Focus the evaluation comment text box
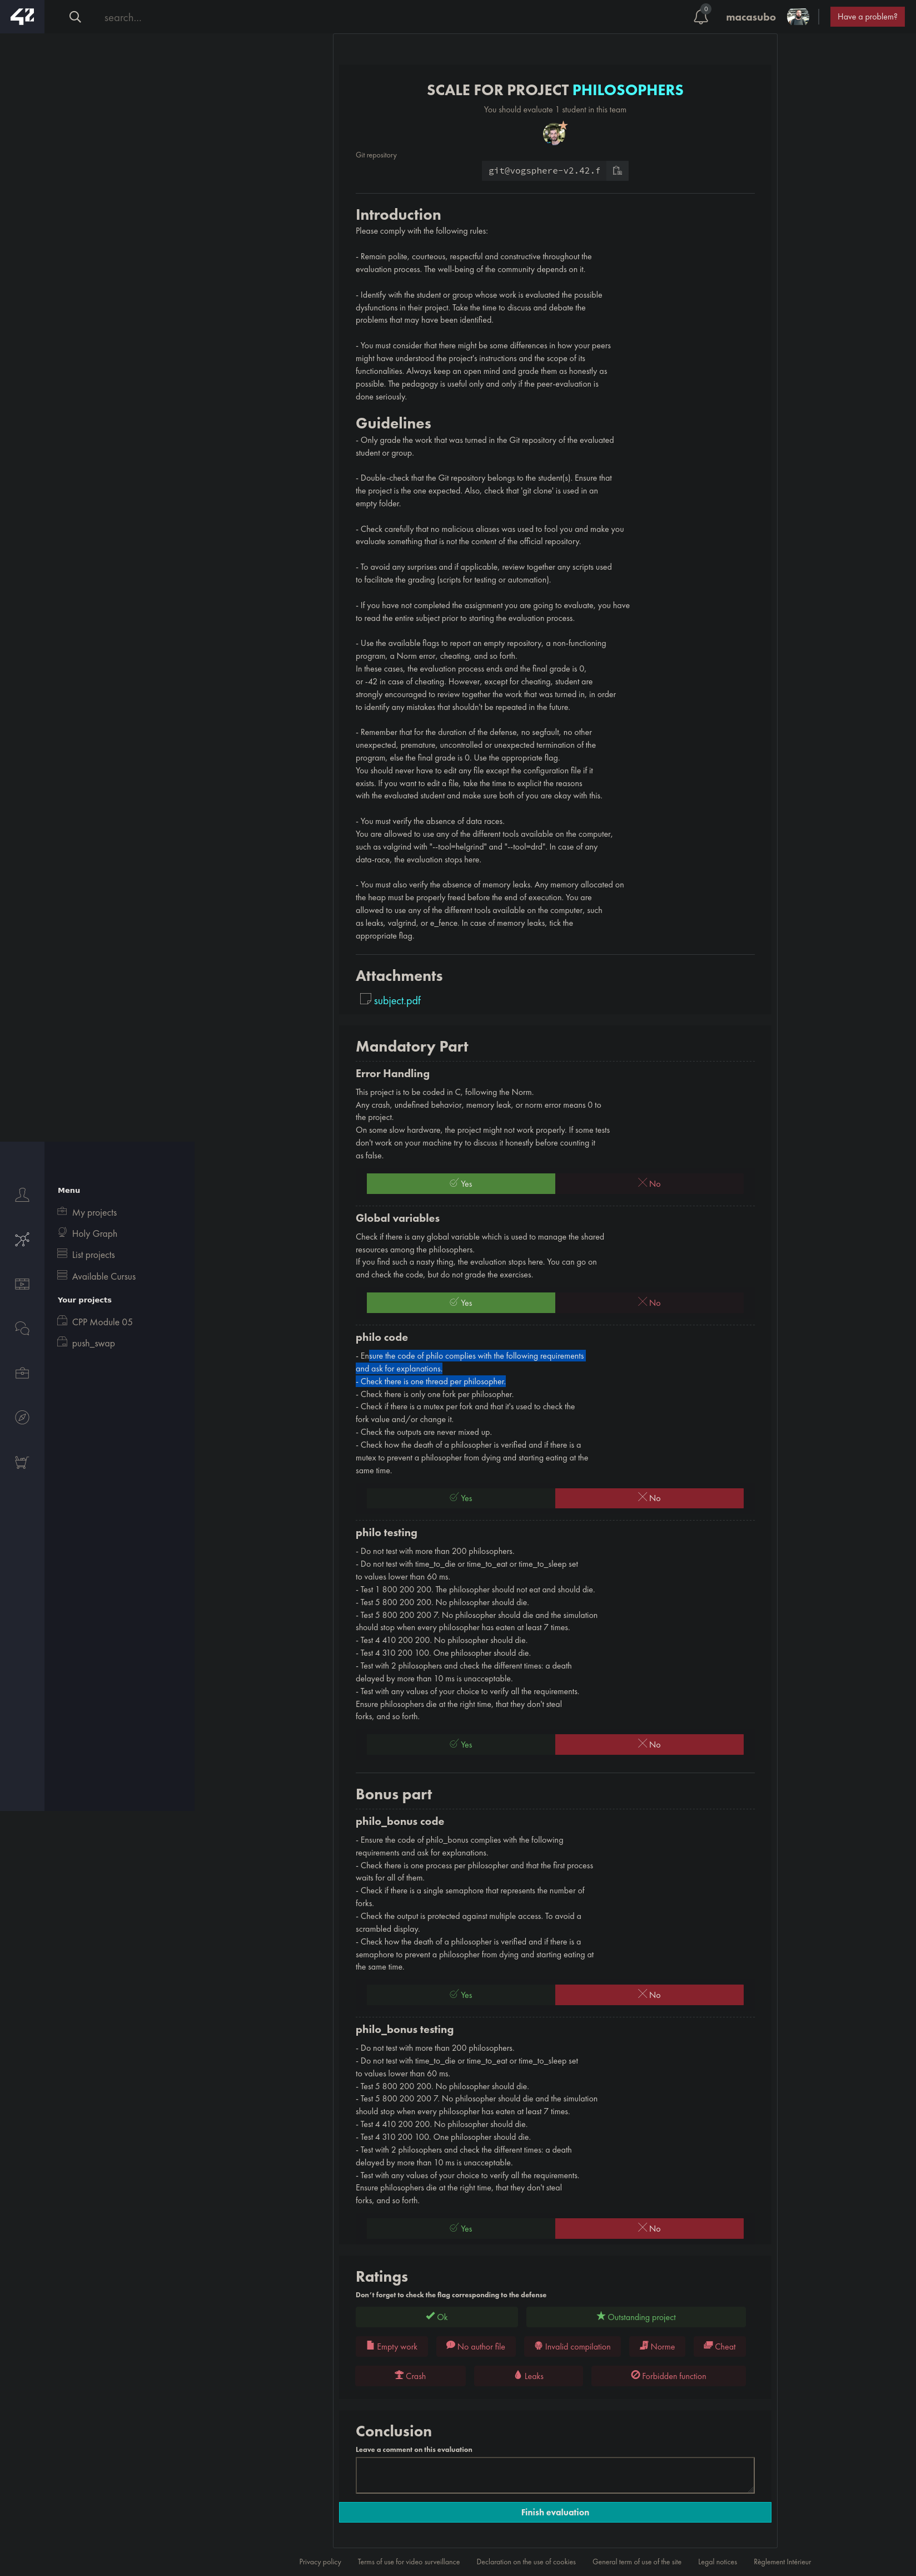Screen dimensions: 916x2576 click(x=554, y=2475)
